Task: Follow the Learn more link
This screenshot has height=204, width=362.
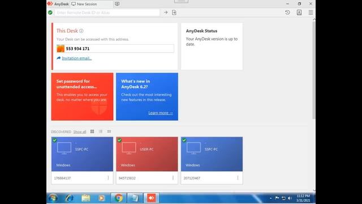Action: coord(161,113)
